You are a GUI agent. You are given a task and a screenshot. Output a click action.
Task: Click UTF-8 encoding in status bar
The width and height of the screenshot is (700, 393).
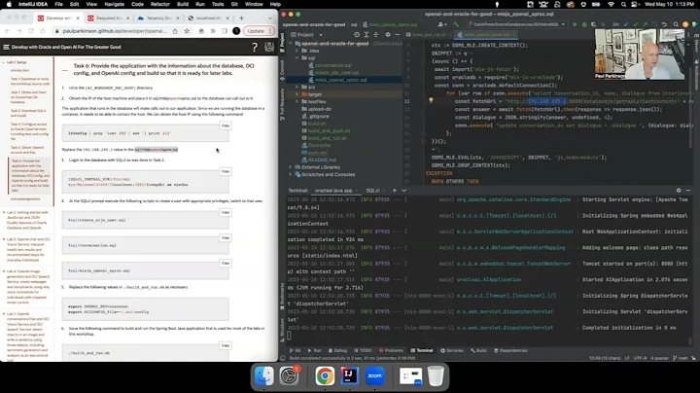pyautogui.click(x=640, y=358)
